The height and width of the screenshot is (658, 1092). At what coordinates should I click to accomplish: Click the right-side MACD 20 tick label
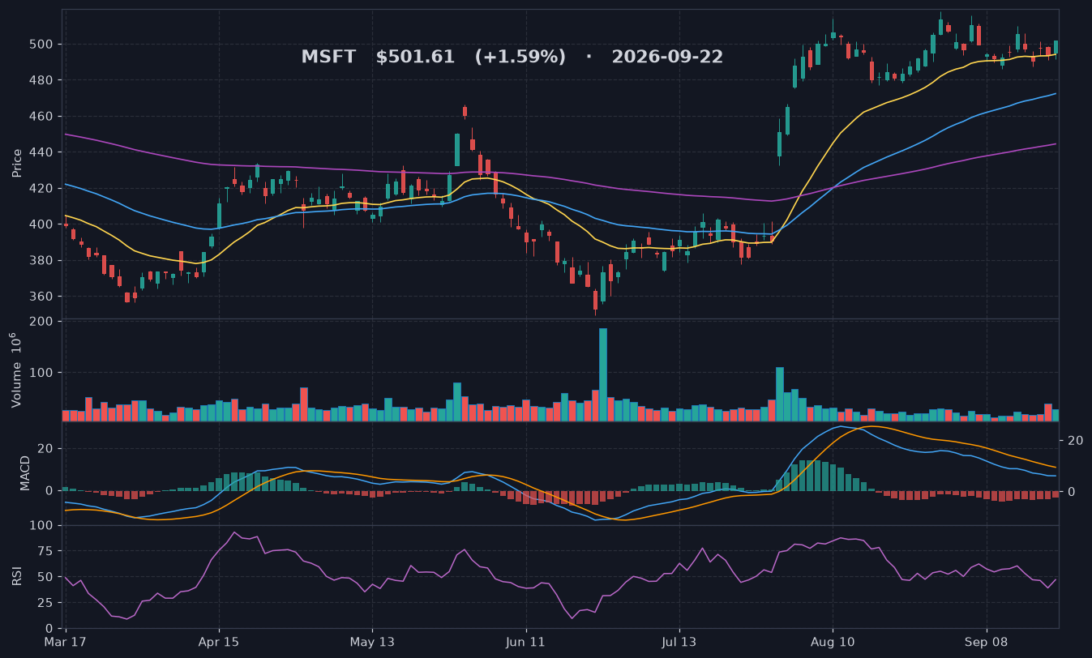1076,441
